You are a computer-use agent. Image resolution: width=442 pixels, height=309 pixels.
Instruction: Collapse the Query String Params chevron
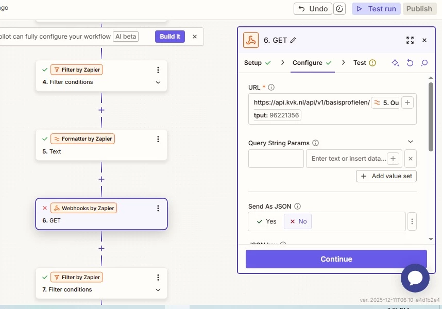(411, 142)
